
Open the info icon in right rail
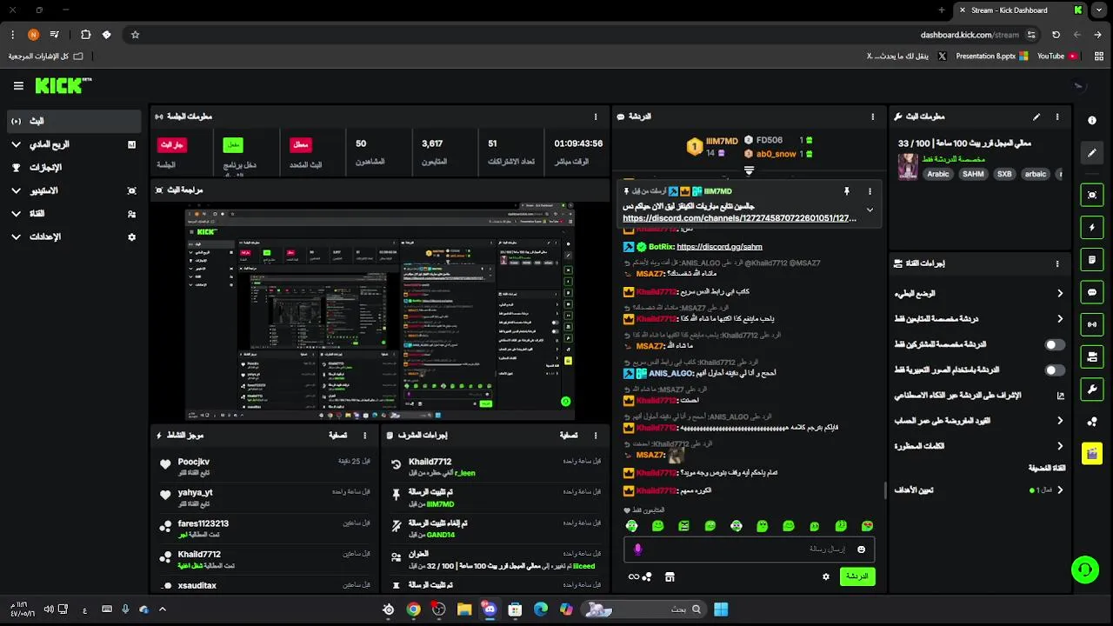[x=1092, y=120]
